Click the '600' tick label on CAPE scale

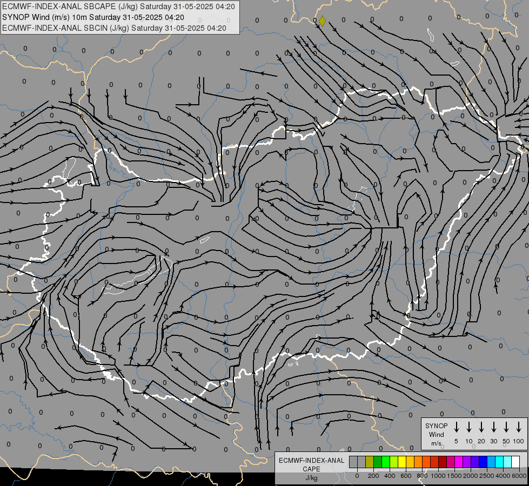click(406, 476)
